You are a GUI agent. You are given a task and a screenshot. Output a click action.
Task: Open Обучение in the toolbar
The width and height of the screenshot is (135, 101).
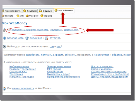[32, 16]
